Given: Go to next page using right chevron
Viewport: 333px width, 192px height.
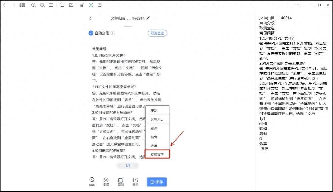Looking at the screenshot, I should coord(135,166).
